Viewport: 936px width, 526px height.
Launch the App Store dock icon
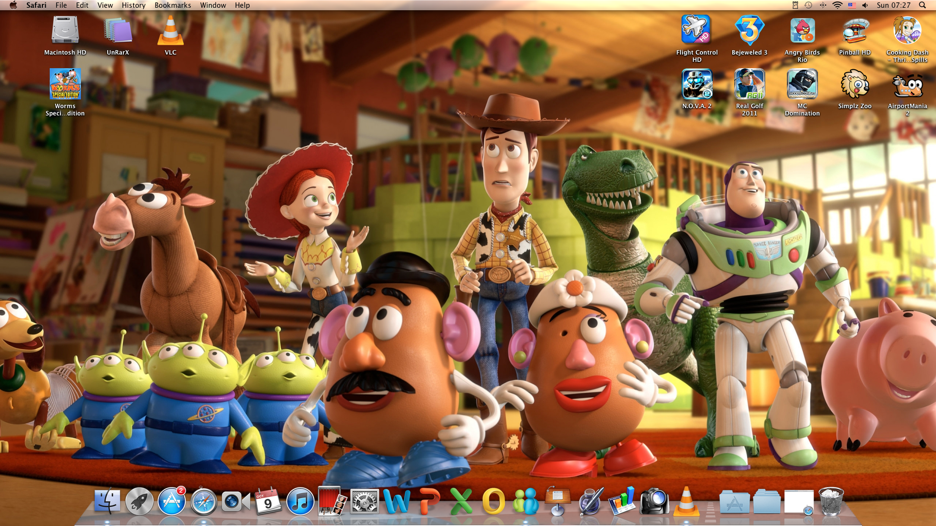[x=172, y=502]
